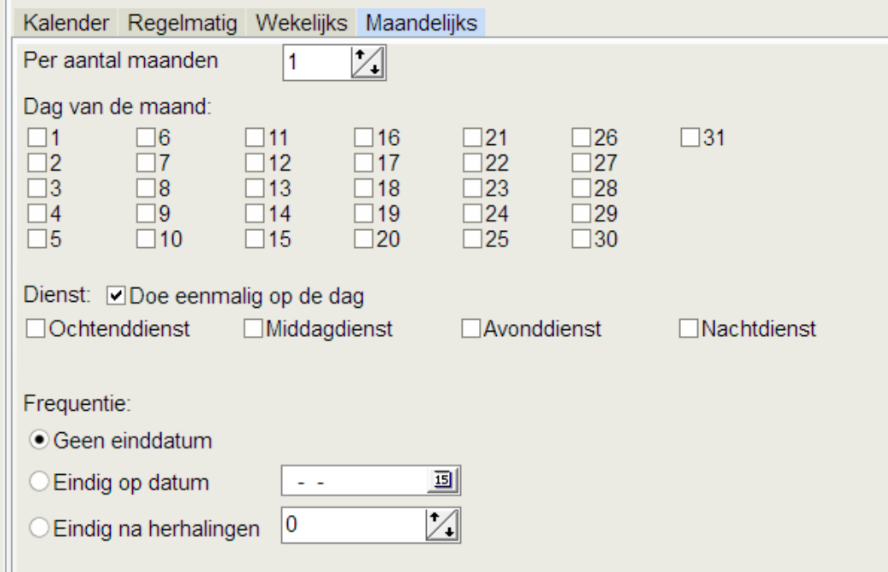Select Geen einddatum radio button
Viewport: 888px width, 572px height.
point(38,441)
